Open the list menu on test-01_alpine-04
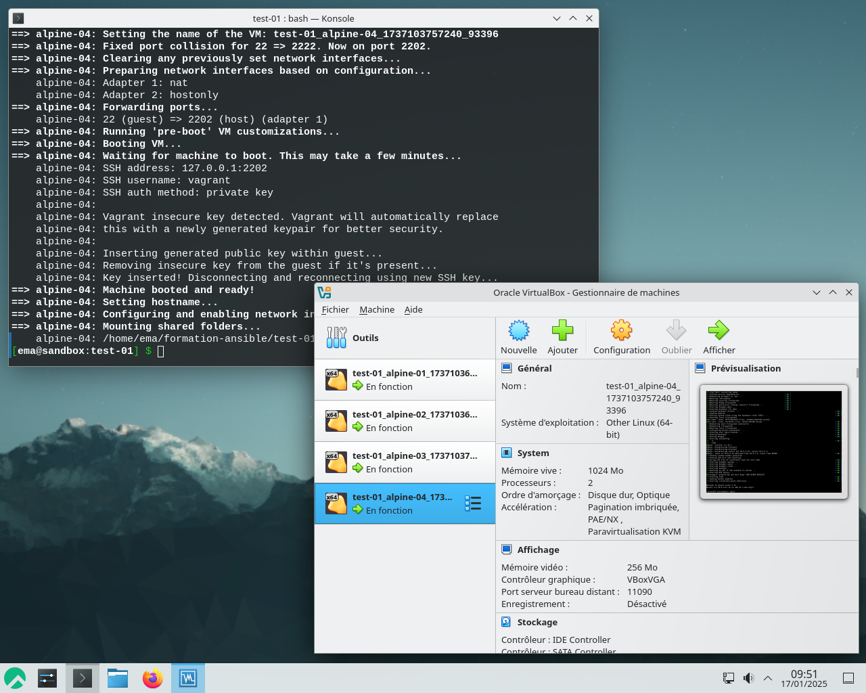 click(473, 503)
